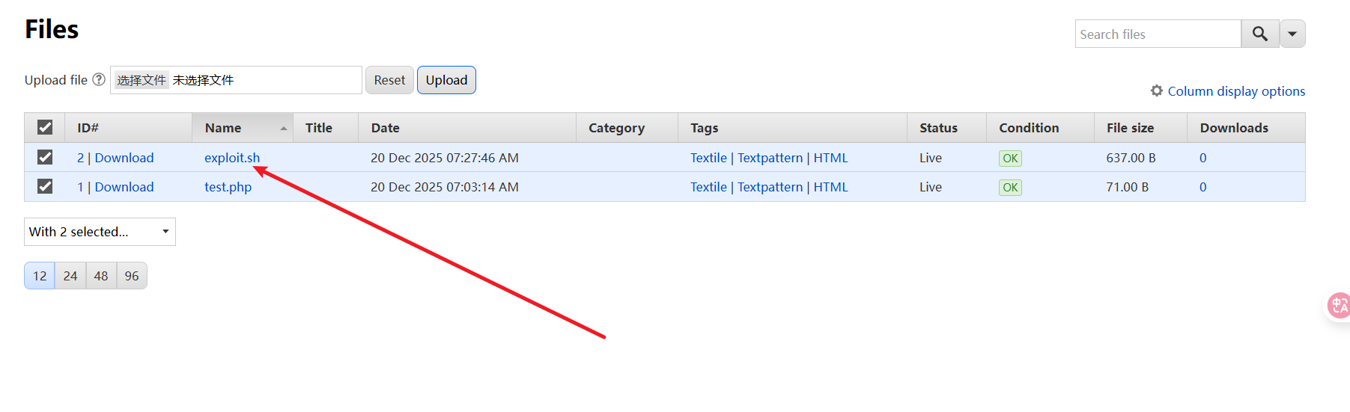Click the Search files input field

pos(1158,34)
